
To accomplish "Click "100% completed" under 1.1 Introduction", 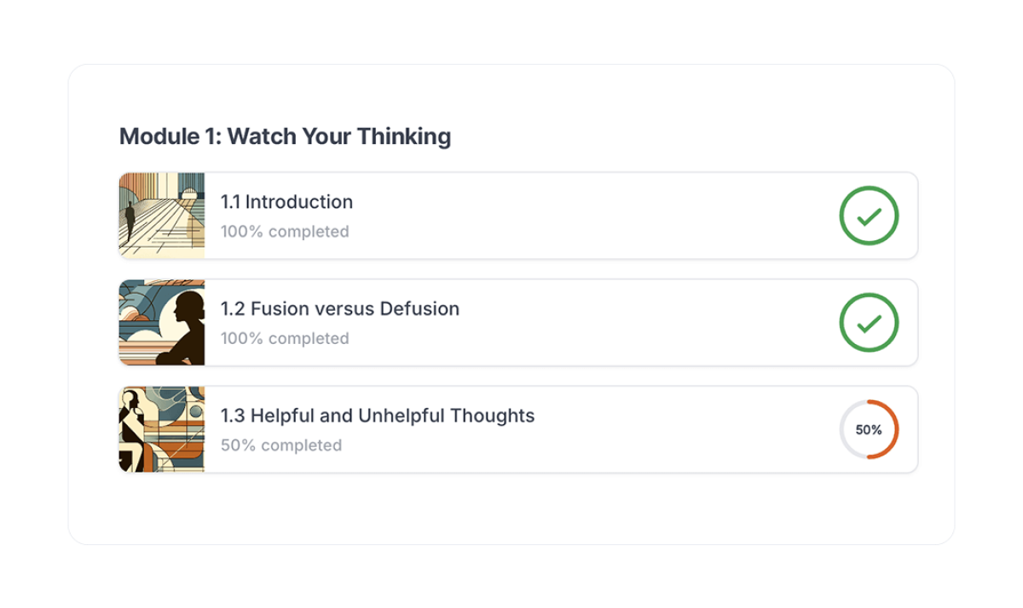I will click(x=285, y=232).
